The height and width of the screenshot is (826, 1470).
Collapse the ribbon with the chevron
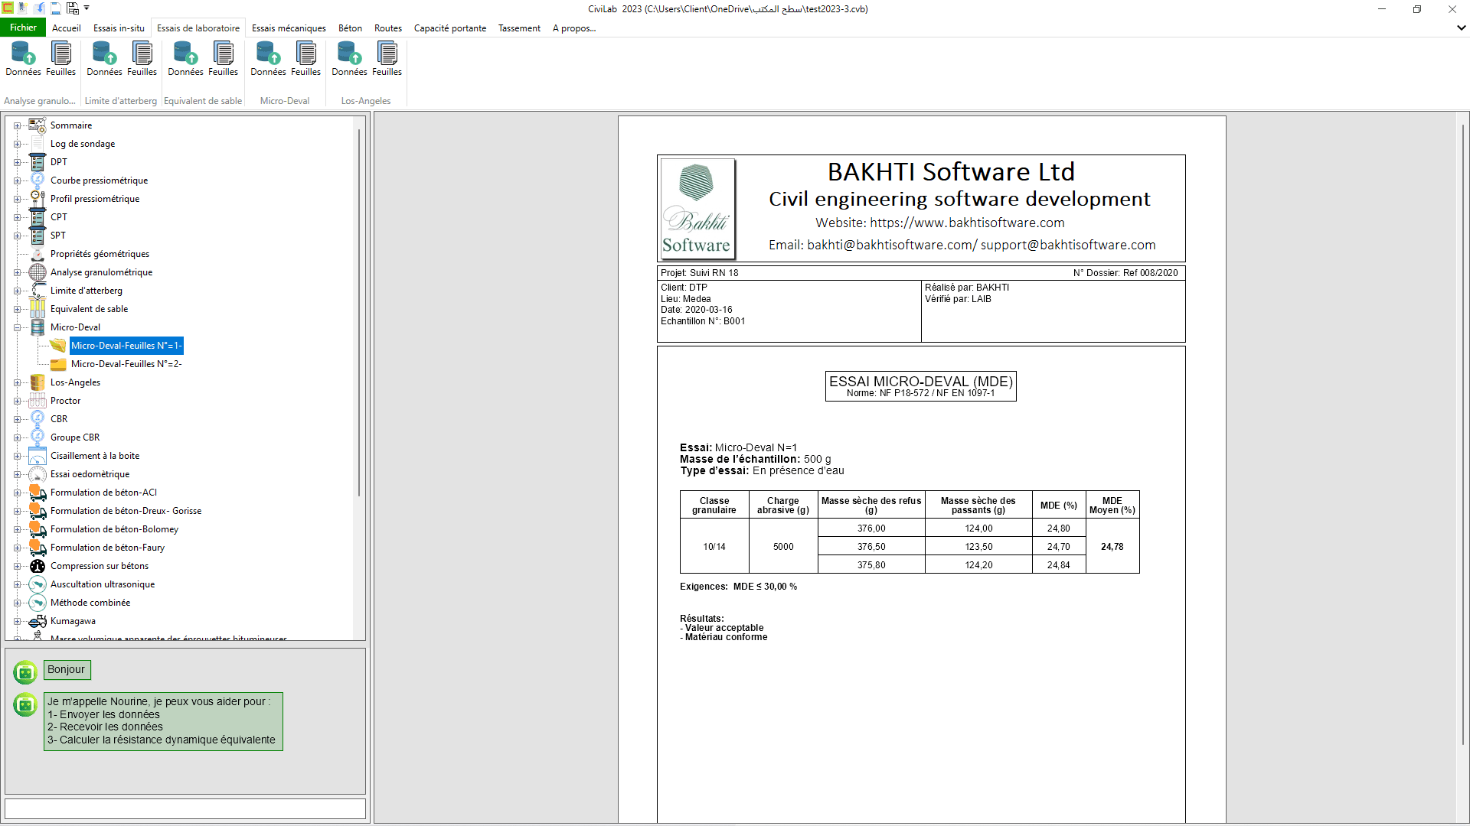pos(1461,28)
